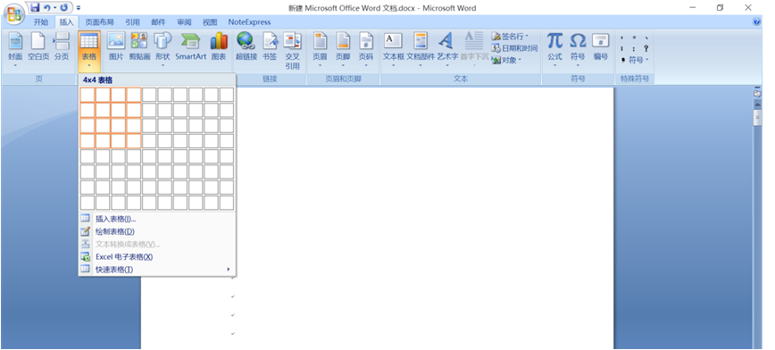The image size is (775, 350).
Task: Go to the 引用 tab
Action: tap(132, 22)
